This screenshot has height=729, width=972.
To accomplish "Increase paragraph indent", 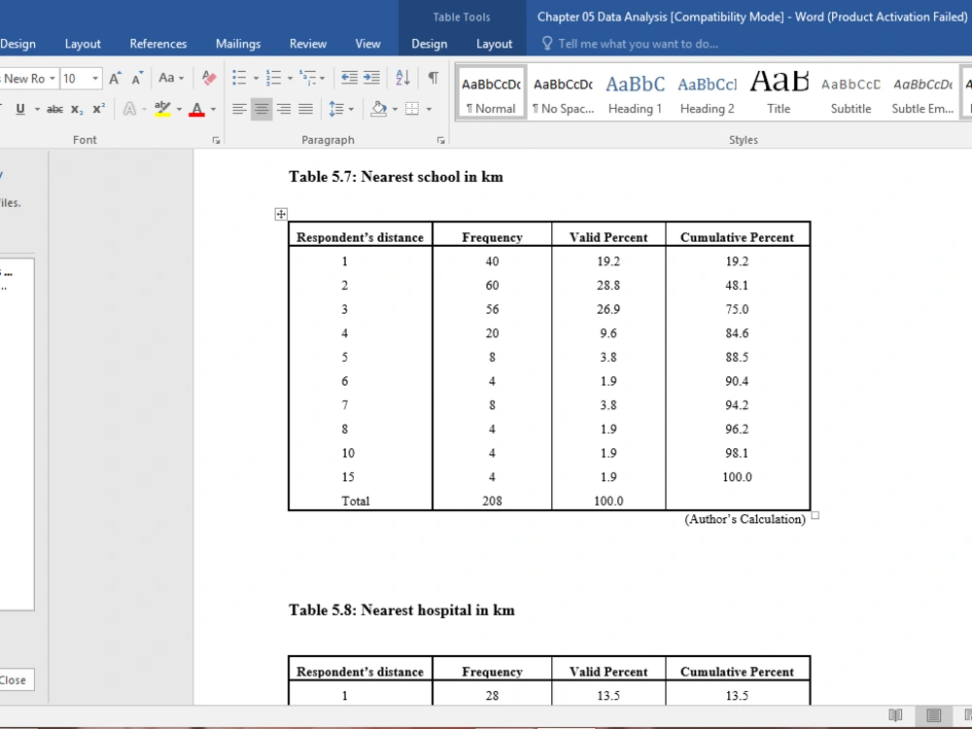I will point(372,78).
